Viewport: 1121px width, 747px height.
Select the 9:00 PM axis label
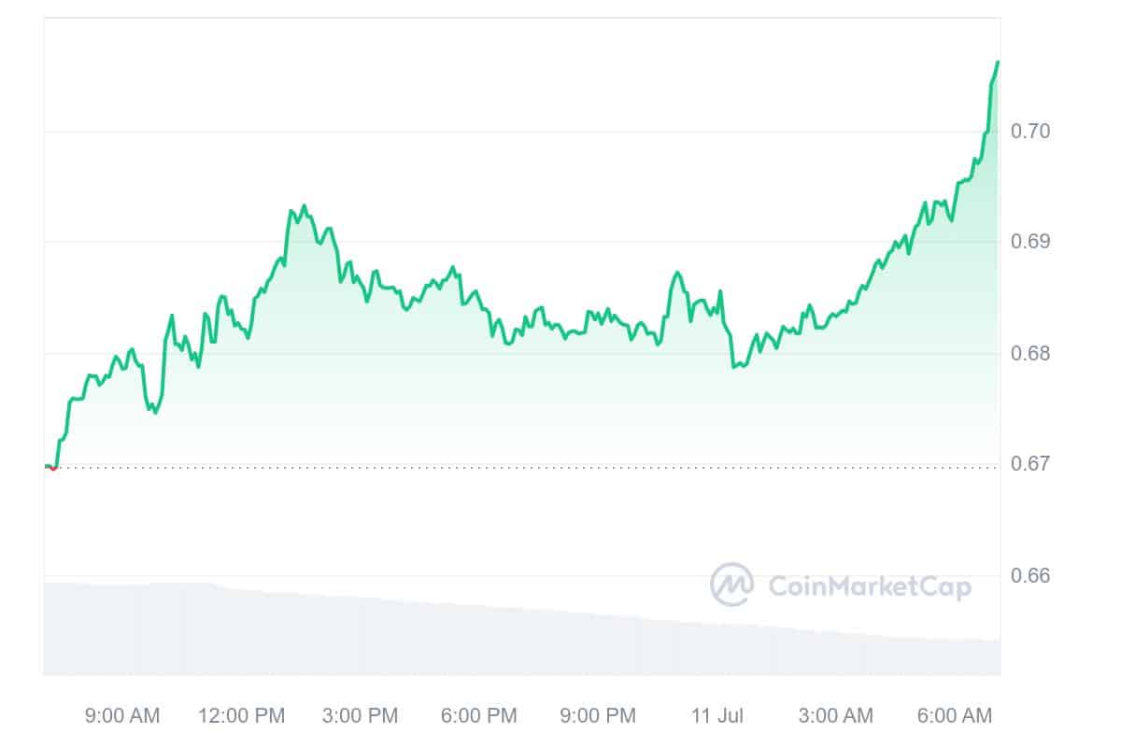(598, 716)
